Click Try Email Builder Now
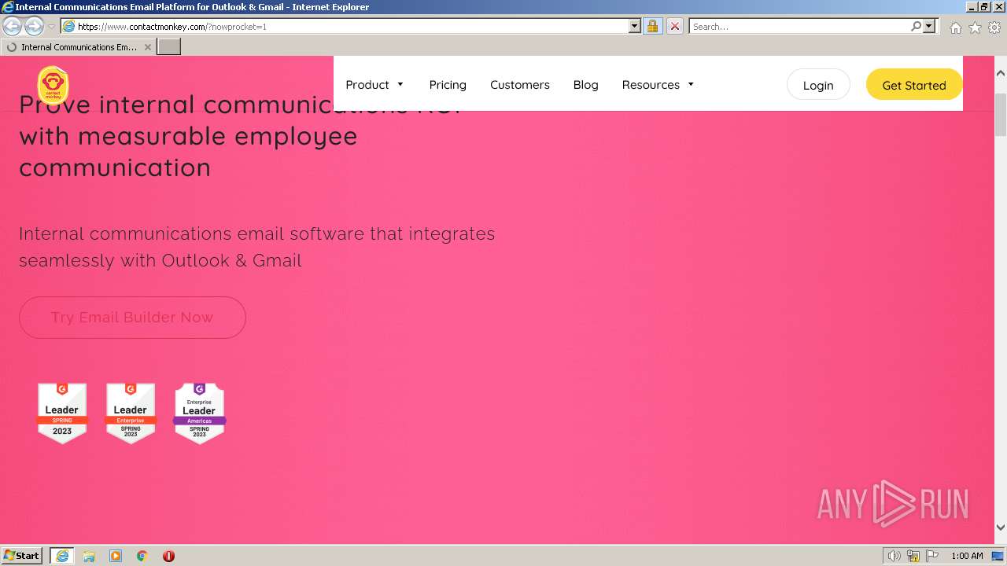The height and width of the screenshot is (566, 1007). point(132,318)
